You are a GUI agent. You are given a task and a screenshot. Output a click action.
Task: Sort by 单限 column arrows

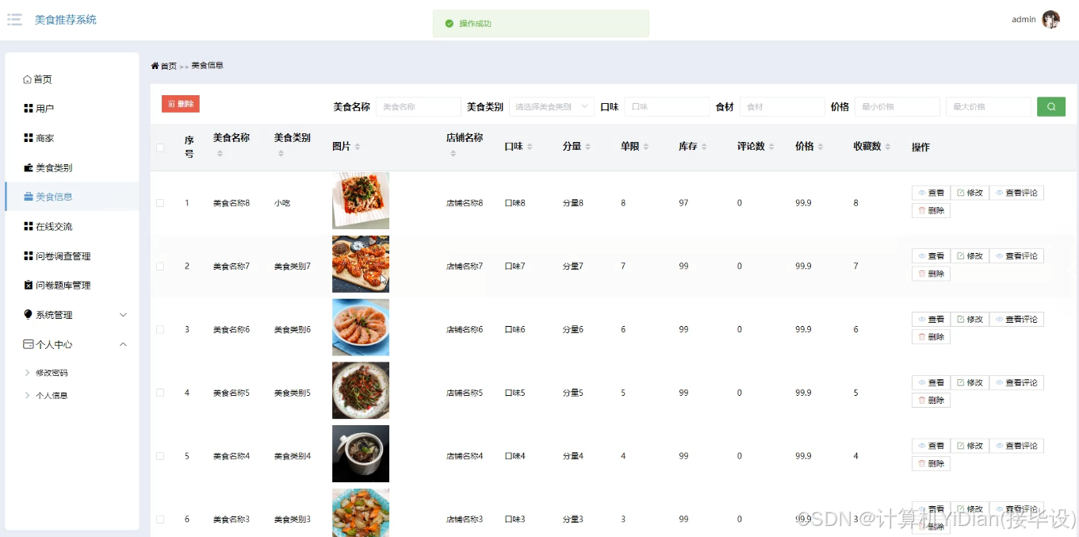pos(646,147)
